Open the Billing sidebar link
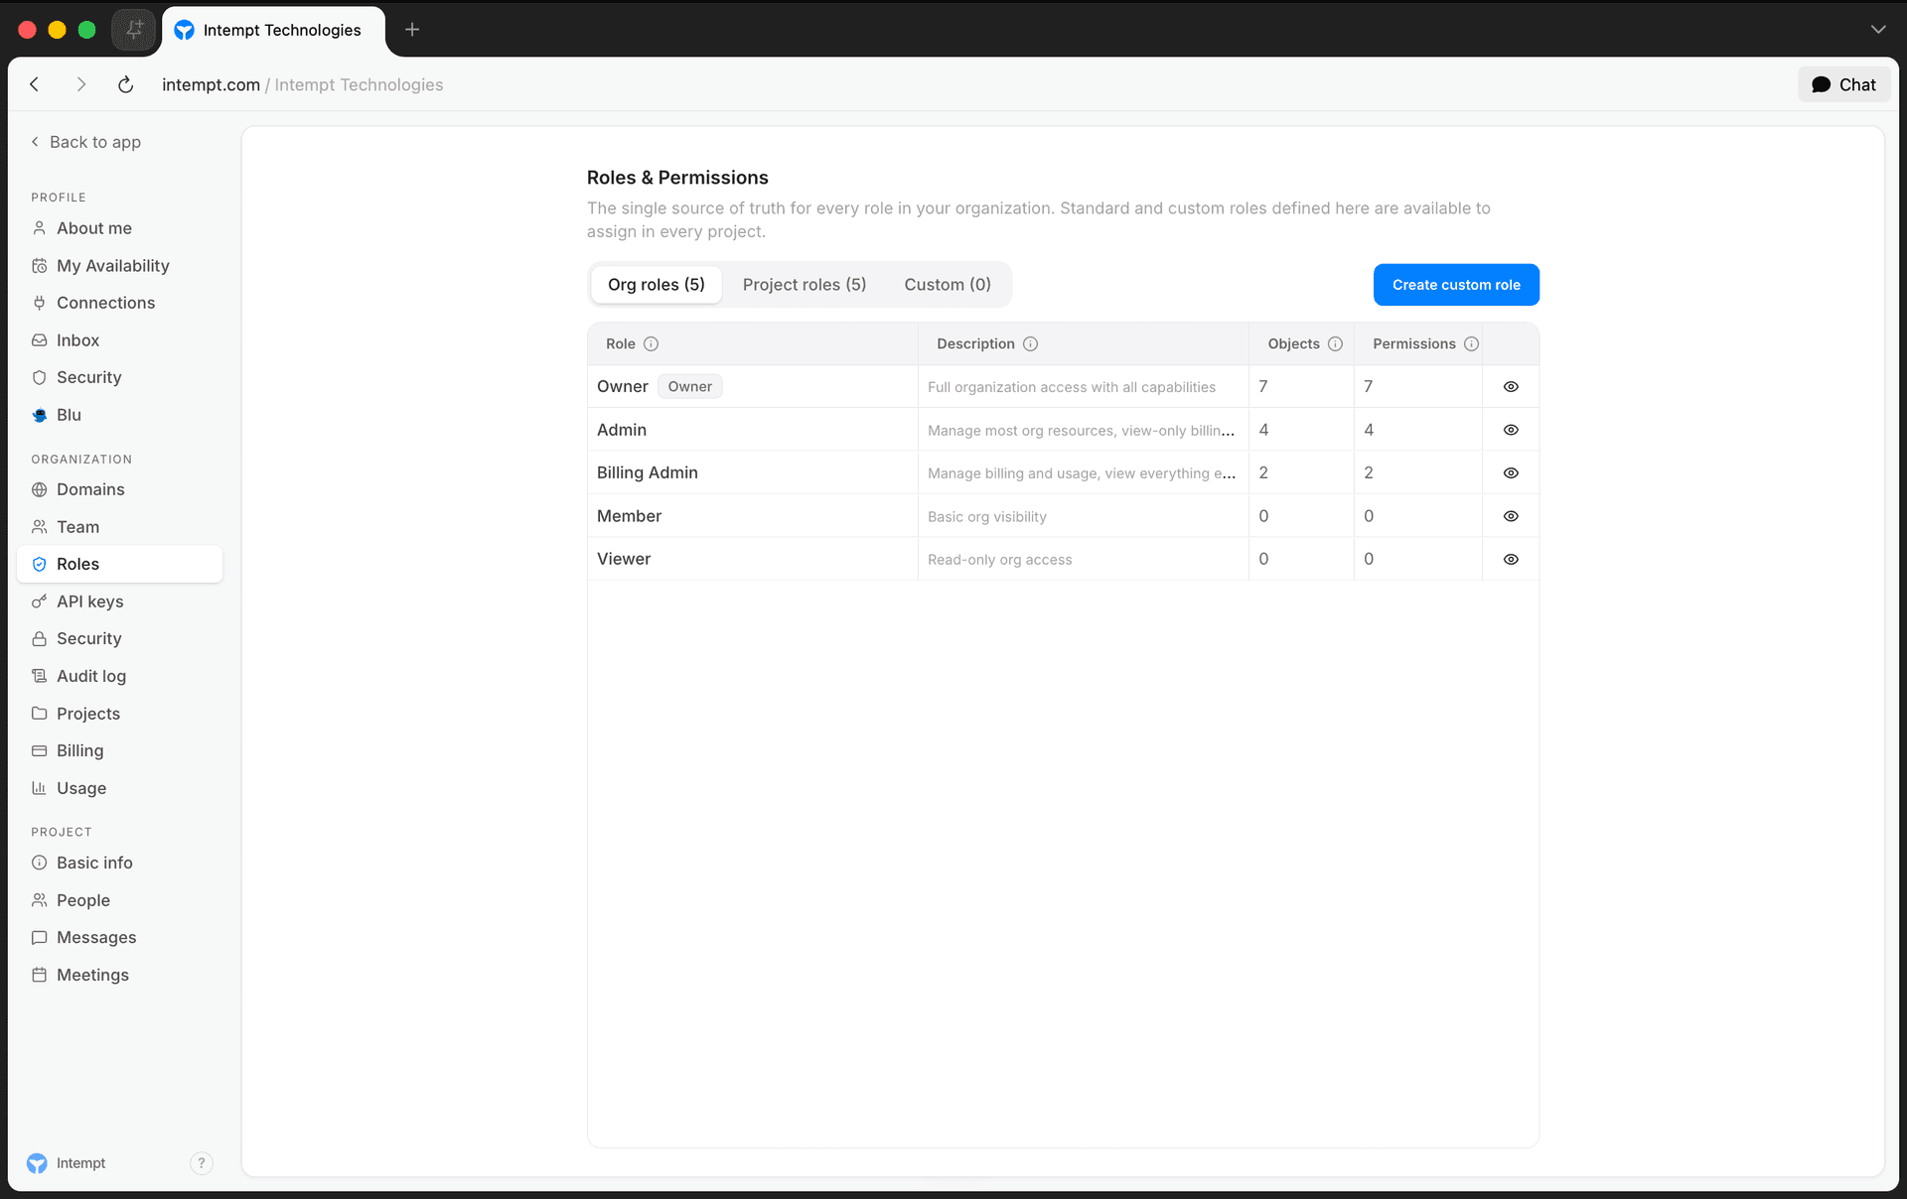This screenshot has height=1199, width=1907. (x=119, y=750)
